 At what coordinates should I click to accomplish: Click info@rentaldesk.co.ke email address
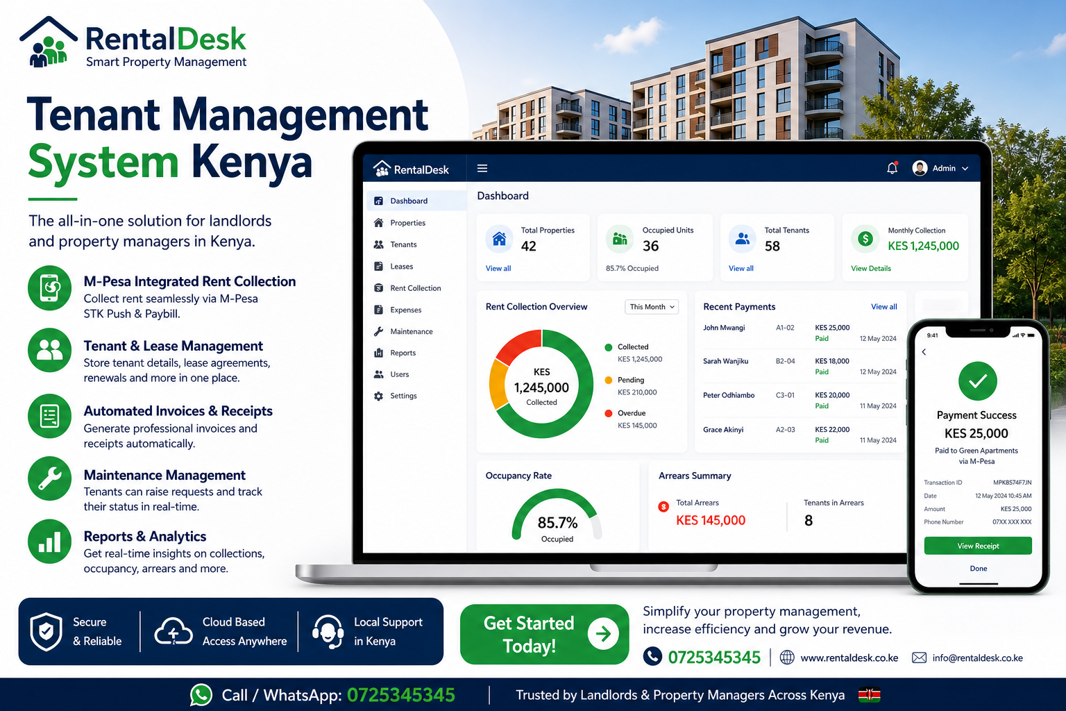tap(978, 658)
